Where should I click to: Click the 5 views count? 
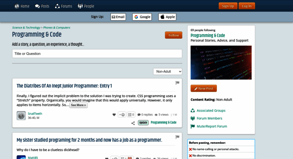coord(162,115)
